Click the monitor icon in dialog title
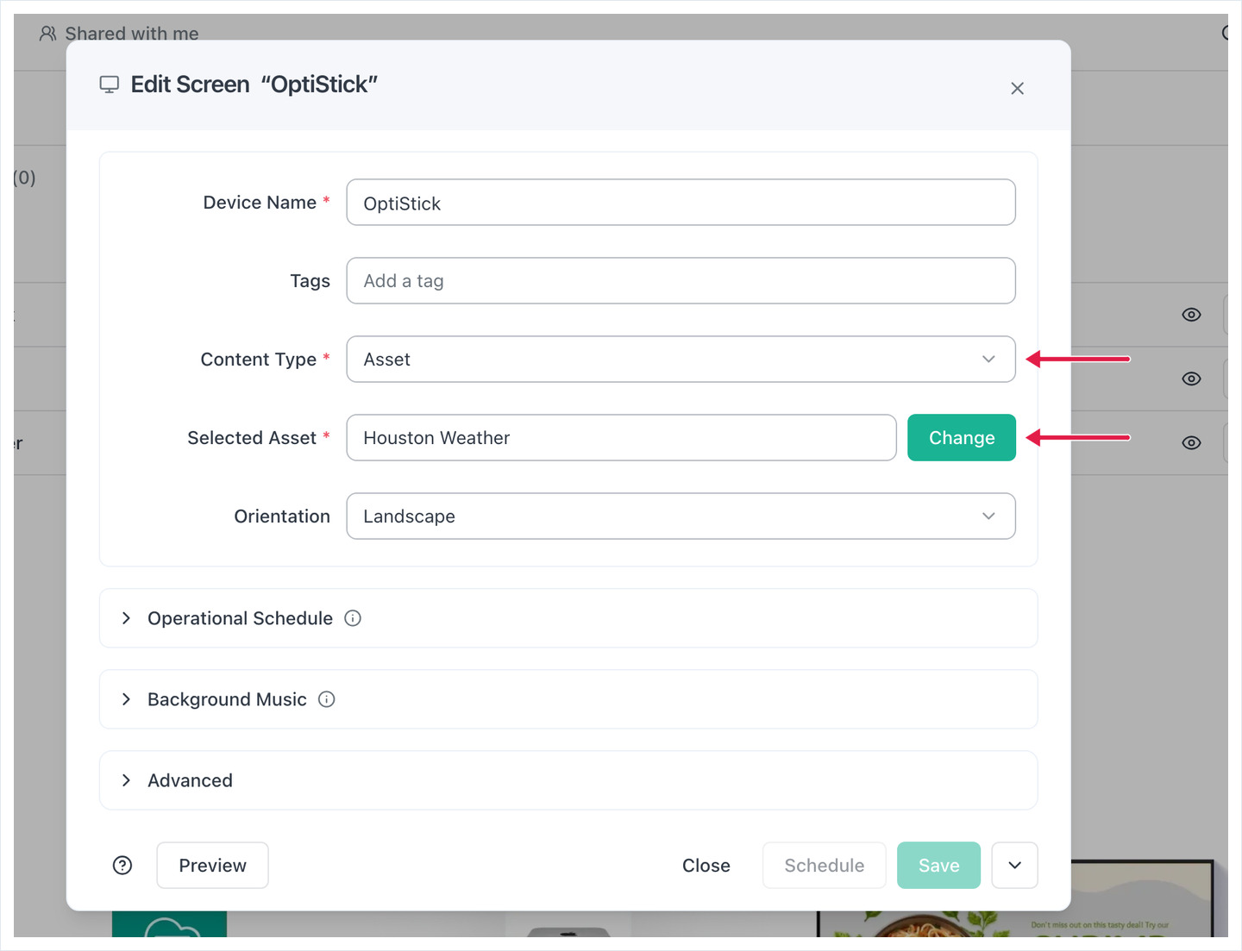 point(110,84)
